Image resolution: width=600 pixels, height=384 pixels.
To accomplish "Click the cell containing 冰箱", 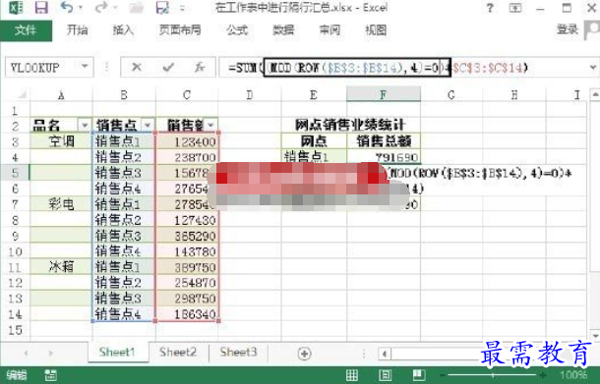I will point(61,267).
